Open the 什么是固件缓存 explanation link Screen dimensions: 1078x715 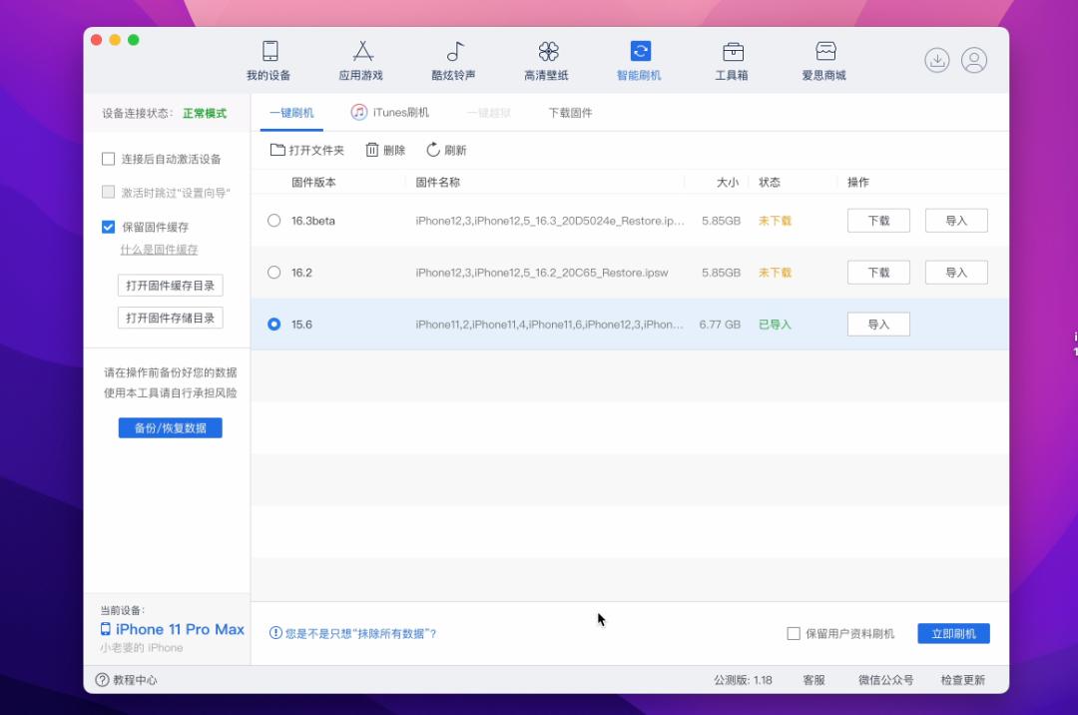(x=161, y=249)
